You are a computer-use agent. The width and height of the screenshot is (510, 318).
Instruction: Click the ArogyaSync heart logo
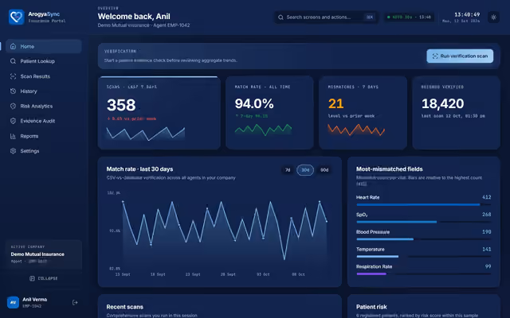(16, 17)
